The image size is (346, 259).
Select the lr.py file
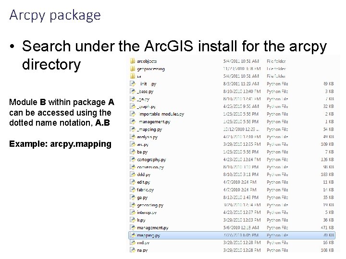tap(141, 220)
